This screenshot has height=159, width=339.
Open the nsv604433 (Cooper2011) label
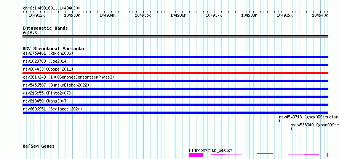(x=48, y=69)
